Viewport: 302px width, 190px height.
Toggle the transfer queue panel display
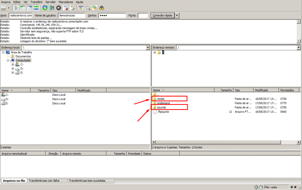point(36,8)
